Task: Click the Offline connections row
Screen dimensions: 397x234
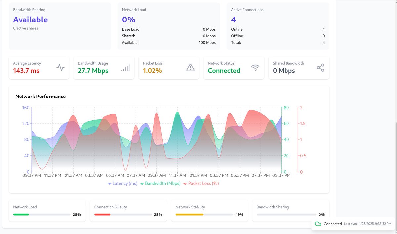Action: (x=278, y=36)
